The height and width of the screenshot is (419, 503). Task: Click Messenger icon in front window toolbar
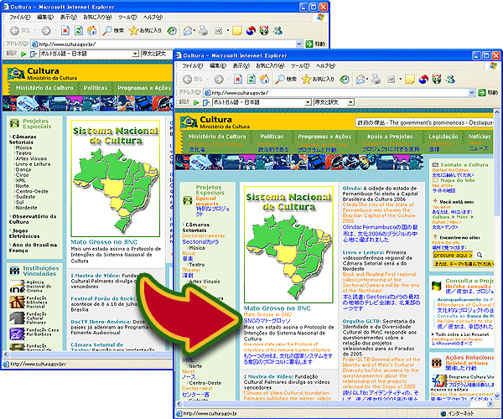coord(450,79)
